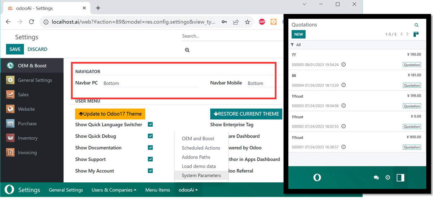
Task: Open the Purchase settings icon
Action: 10,123
